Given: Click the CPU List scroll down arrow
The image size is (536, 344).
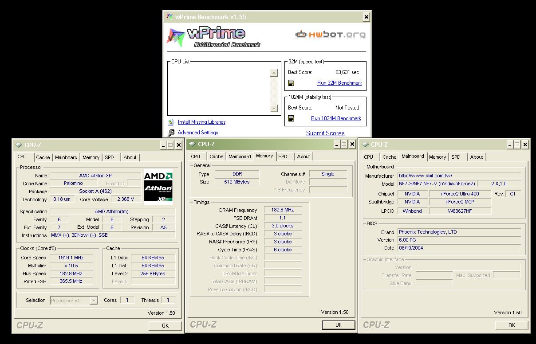Looking at the screenshot, I should (x=274, y=108).
